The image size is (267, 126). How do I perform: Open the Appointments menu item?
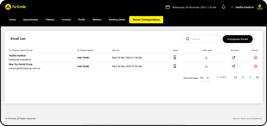[x=31, y=20]
